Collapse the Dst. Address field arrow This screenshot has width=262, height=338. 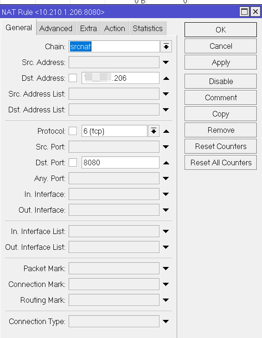point(166,78)
